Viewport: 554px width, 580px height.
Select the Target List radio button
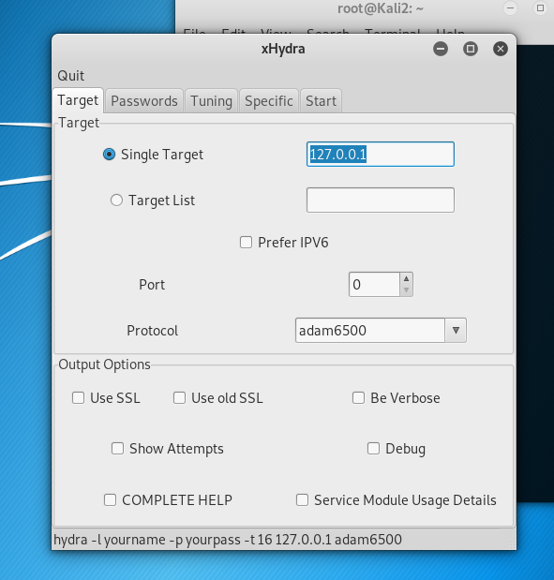point(116,201)
